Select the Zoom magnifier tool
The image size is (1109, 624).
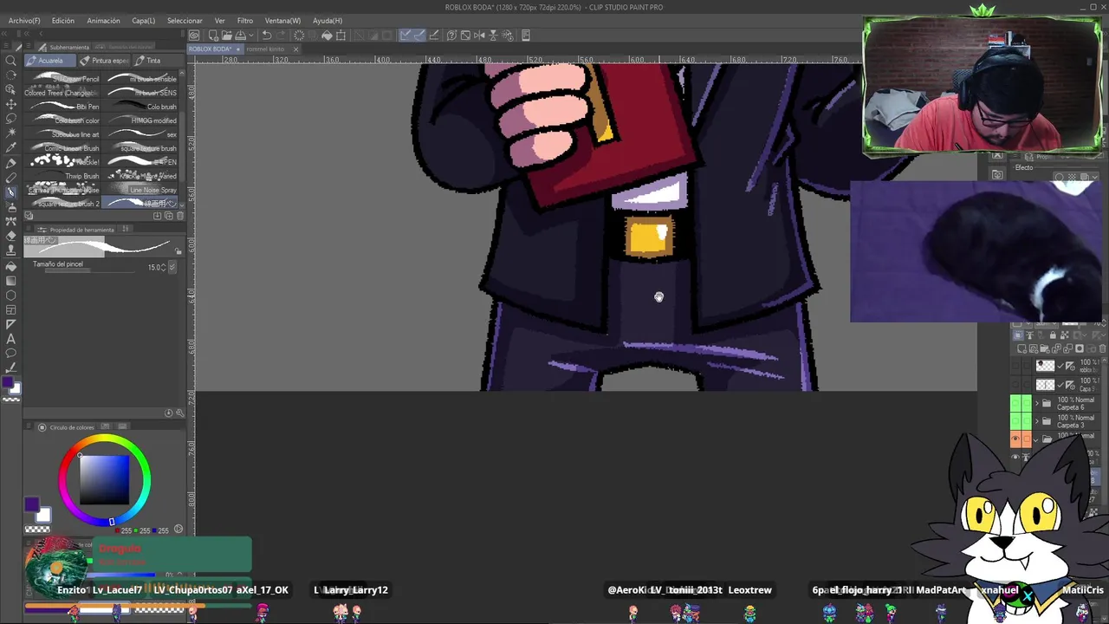(x=11, y=60)
